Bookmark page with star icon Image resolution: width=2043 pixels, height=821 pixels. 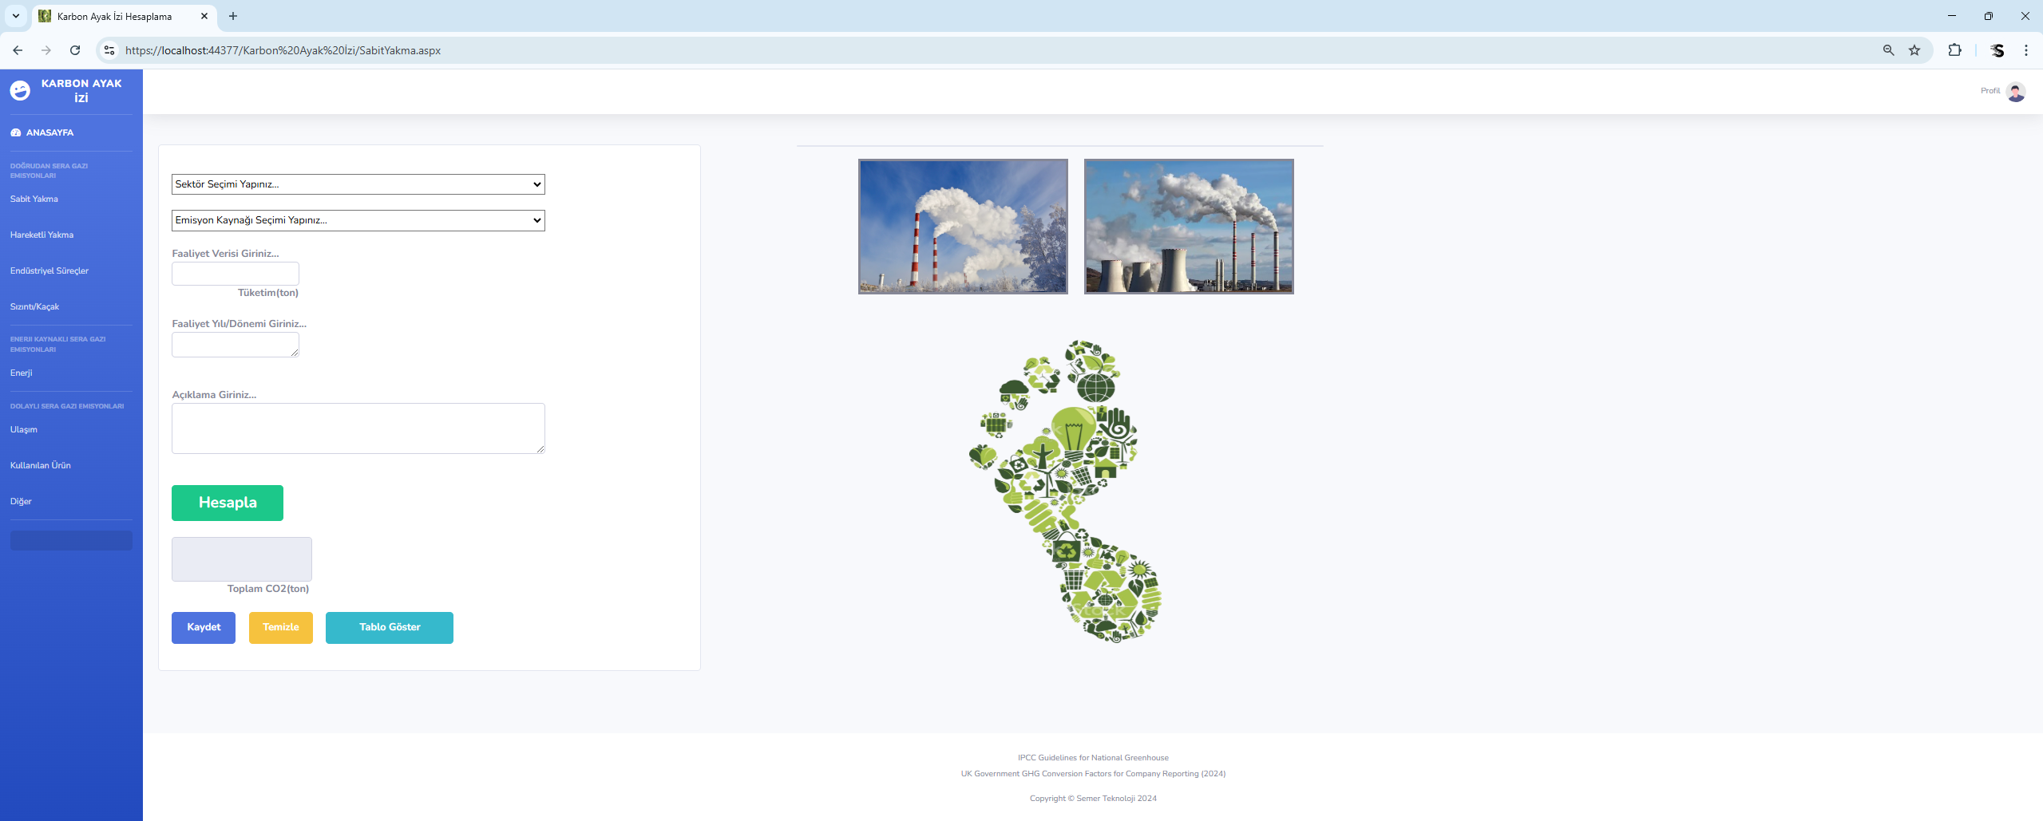[x=1914, y=50]
